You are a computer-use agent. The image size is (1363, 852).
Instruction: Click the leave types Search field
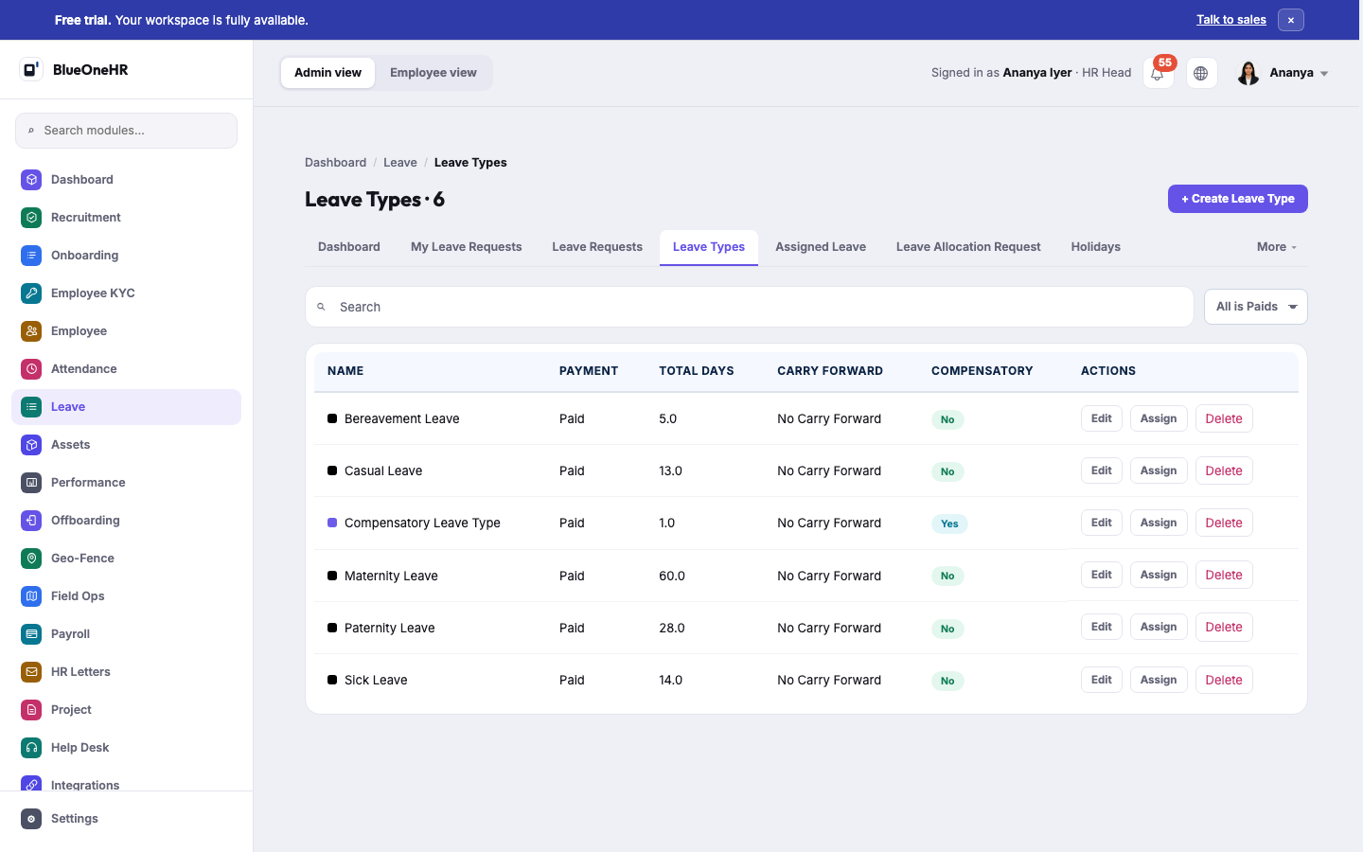click(750, 307)
